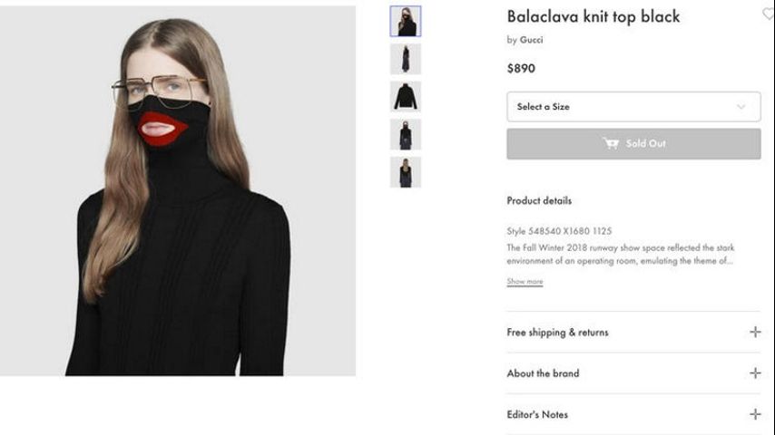
Task: Open the Gucci brand link
Action: (x=531, y=40)
